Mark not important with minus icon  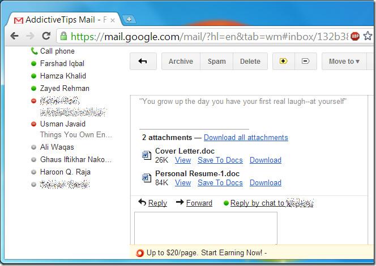click(x=305, y=62)
